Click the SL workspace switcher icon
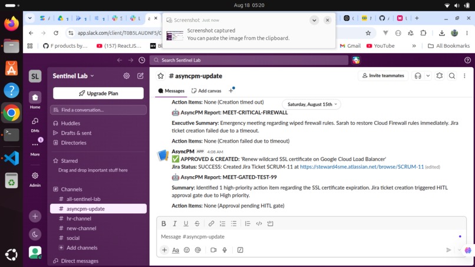 (35, 76)
